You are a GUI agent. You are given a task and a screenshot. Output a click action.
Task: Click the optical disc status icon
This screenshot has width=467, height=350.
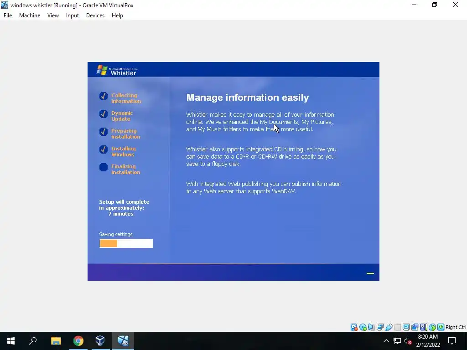pyautogui.click(x=363, y=327)
